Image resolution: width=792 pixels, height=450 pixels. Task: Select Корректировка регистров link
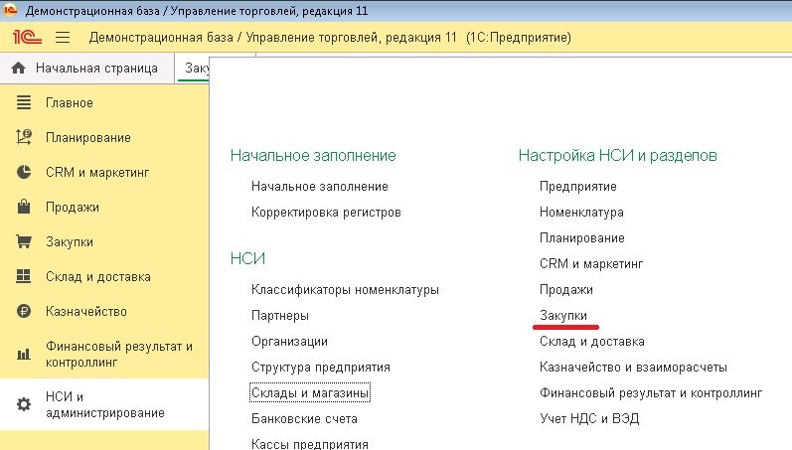click(326, 213)
